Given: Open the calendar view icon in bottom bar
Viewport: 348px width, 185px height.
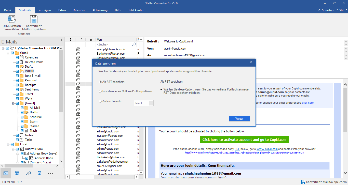Looking at the screenshot, I should pos(17,173).
